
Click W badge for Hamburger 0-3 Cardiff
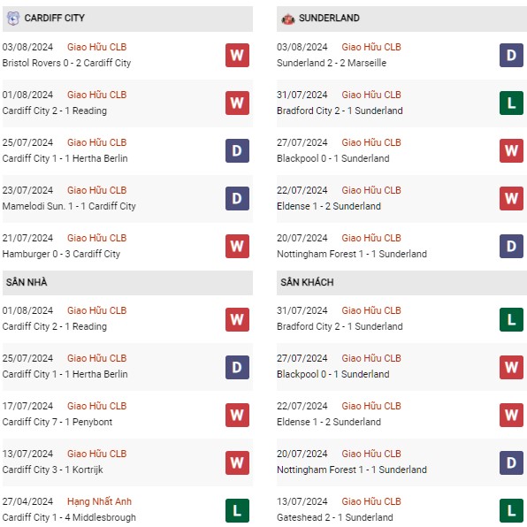[237, 246]
